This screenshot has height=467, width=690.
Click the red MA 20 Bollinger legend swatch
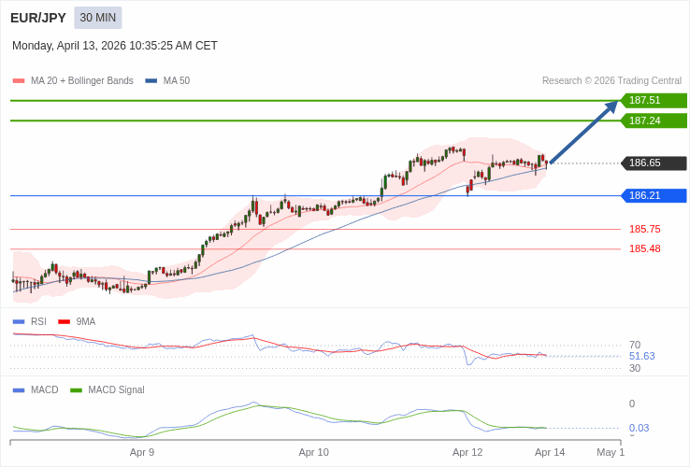tap(19, 81)
